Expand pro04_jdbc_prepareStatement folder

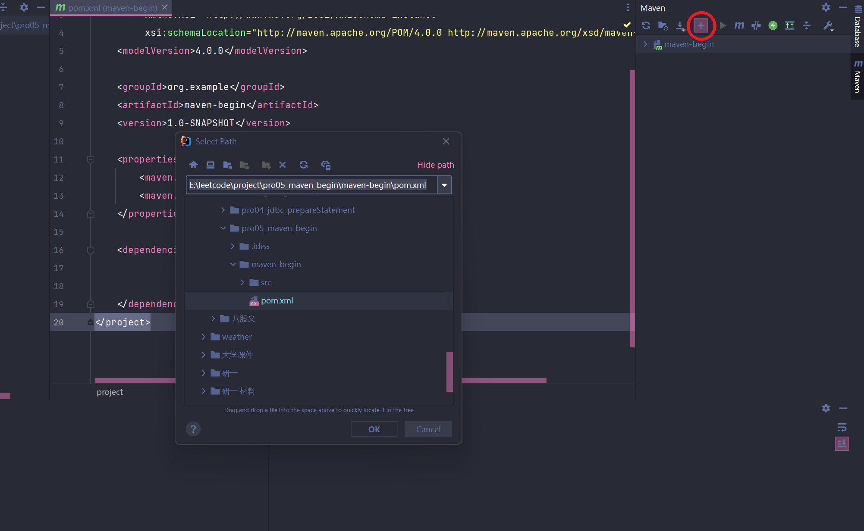pos(223,210)
